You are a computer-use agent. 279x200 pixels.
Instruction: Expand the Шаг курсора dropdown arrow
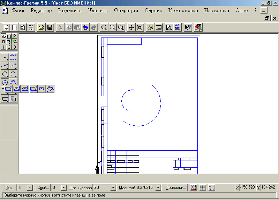113,187
